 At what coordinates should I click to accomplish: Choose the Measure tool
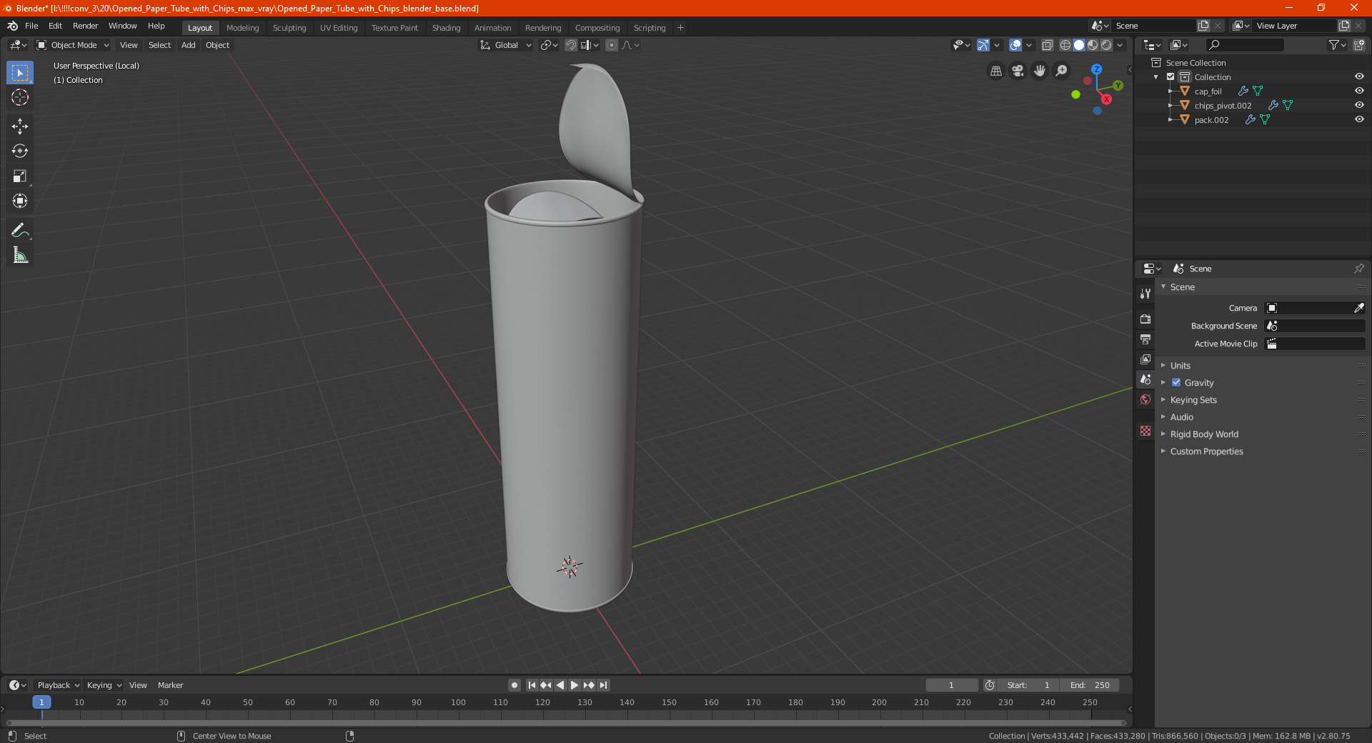(20, 255)
